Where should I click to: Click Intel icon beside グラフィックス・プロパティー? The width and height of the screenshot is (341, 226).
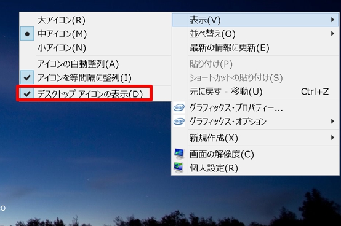point(179,107)
